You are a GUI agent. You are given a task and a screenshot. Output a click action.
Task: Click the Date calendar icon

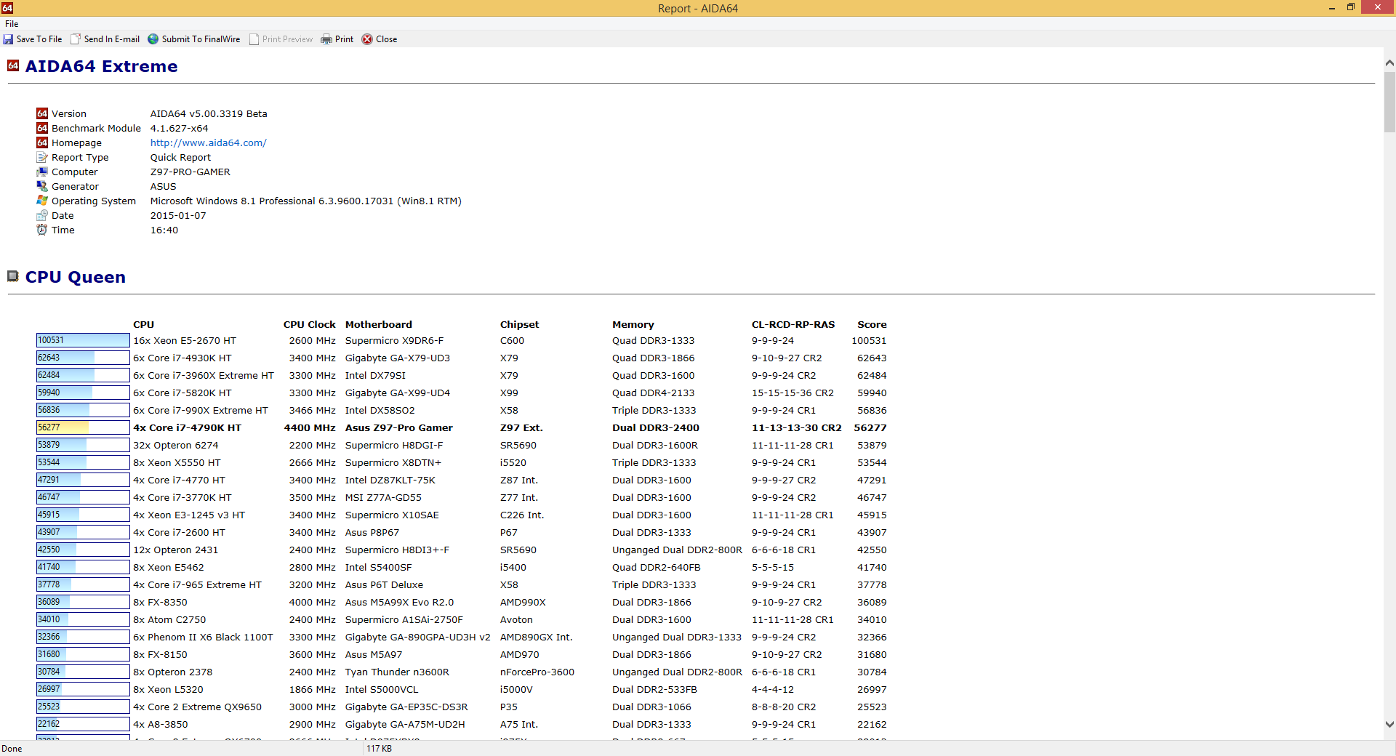42,215
